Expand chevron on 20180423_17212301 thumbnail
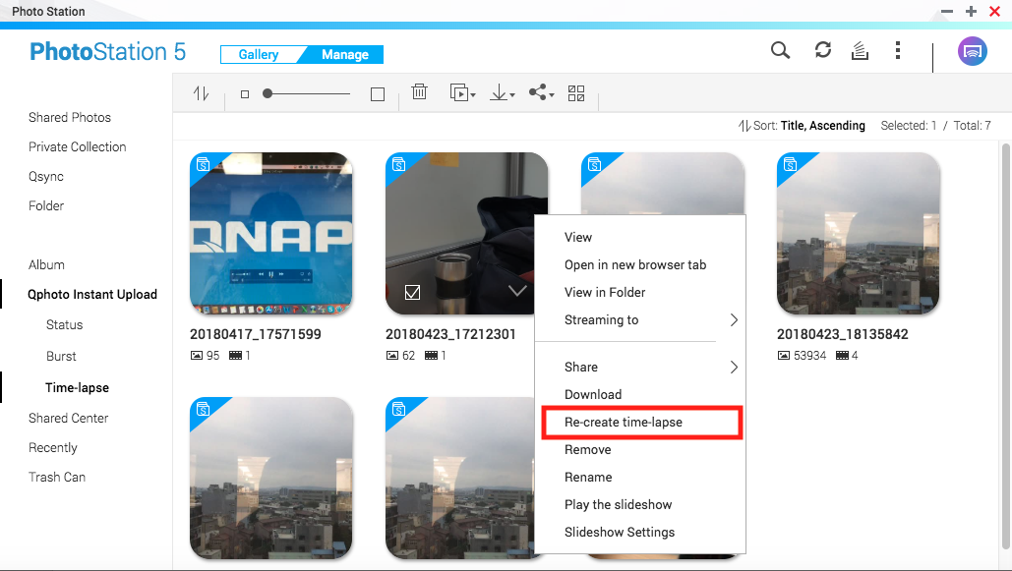This screenshot has height=571, width=1012. [517, 290]
